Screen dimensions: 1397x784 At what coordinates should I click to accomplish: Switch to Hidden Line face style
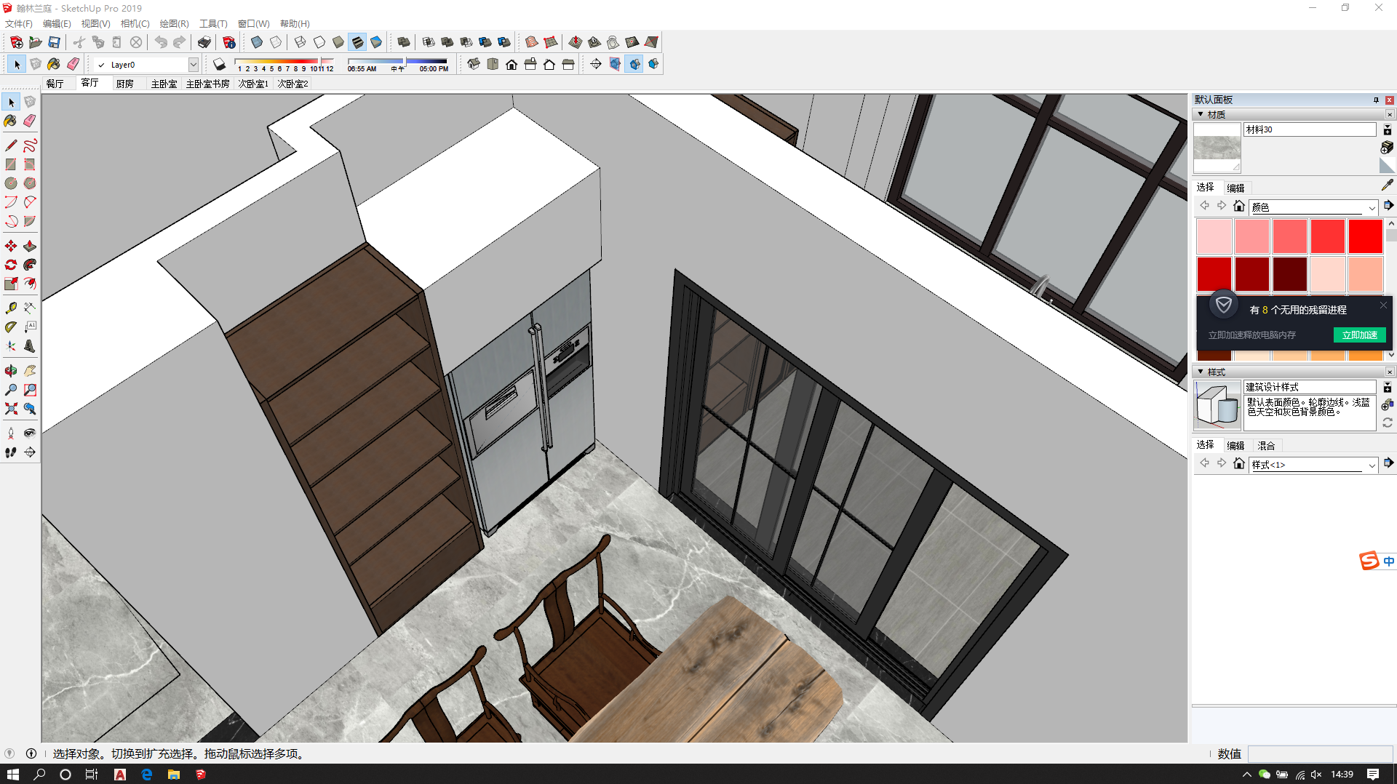click(319, 42)
